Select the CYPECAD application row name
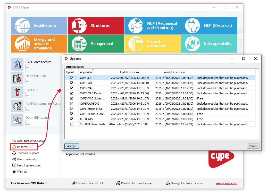The width and height of the screenshot is (267, 194). (86, 83)
